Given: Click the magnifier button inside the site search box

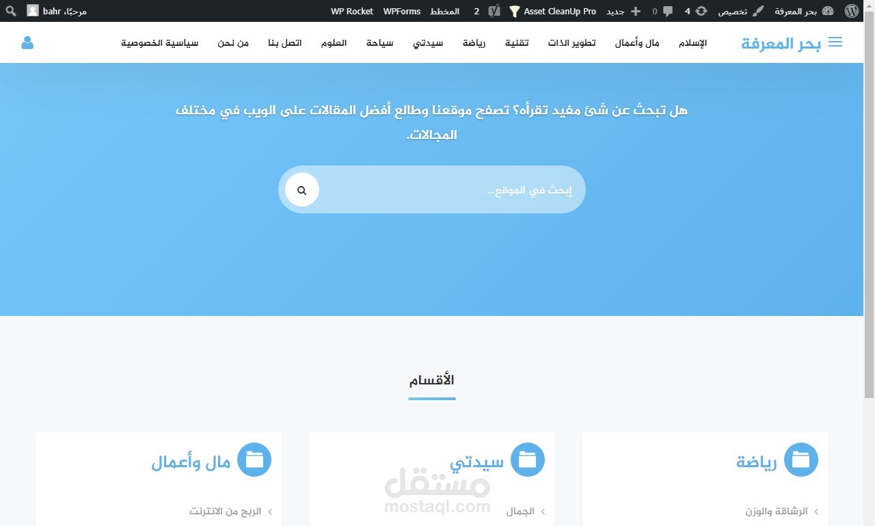Looking at the screenshot, I should [x=301, y=189].
